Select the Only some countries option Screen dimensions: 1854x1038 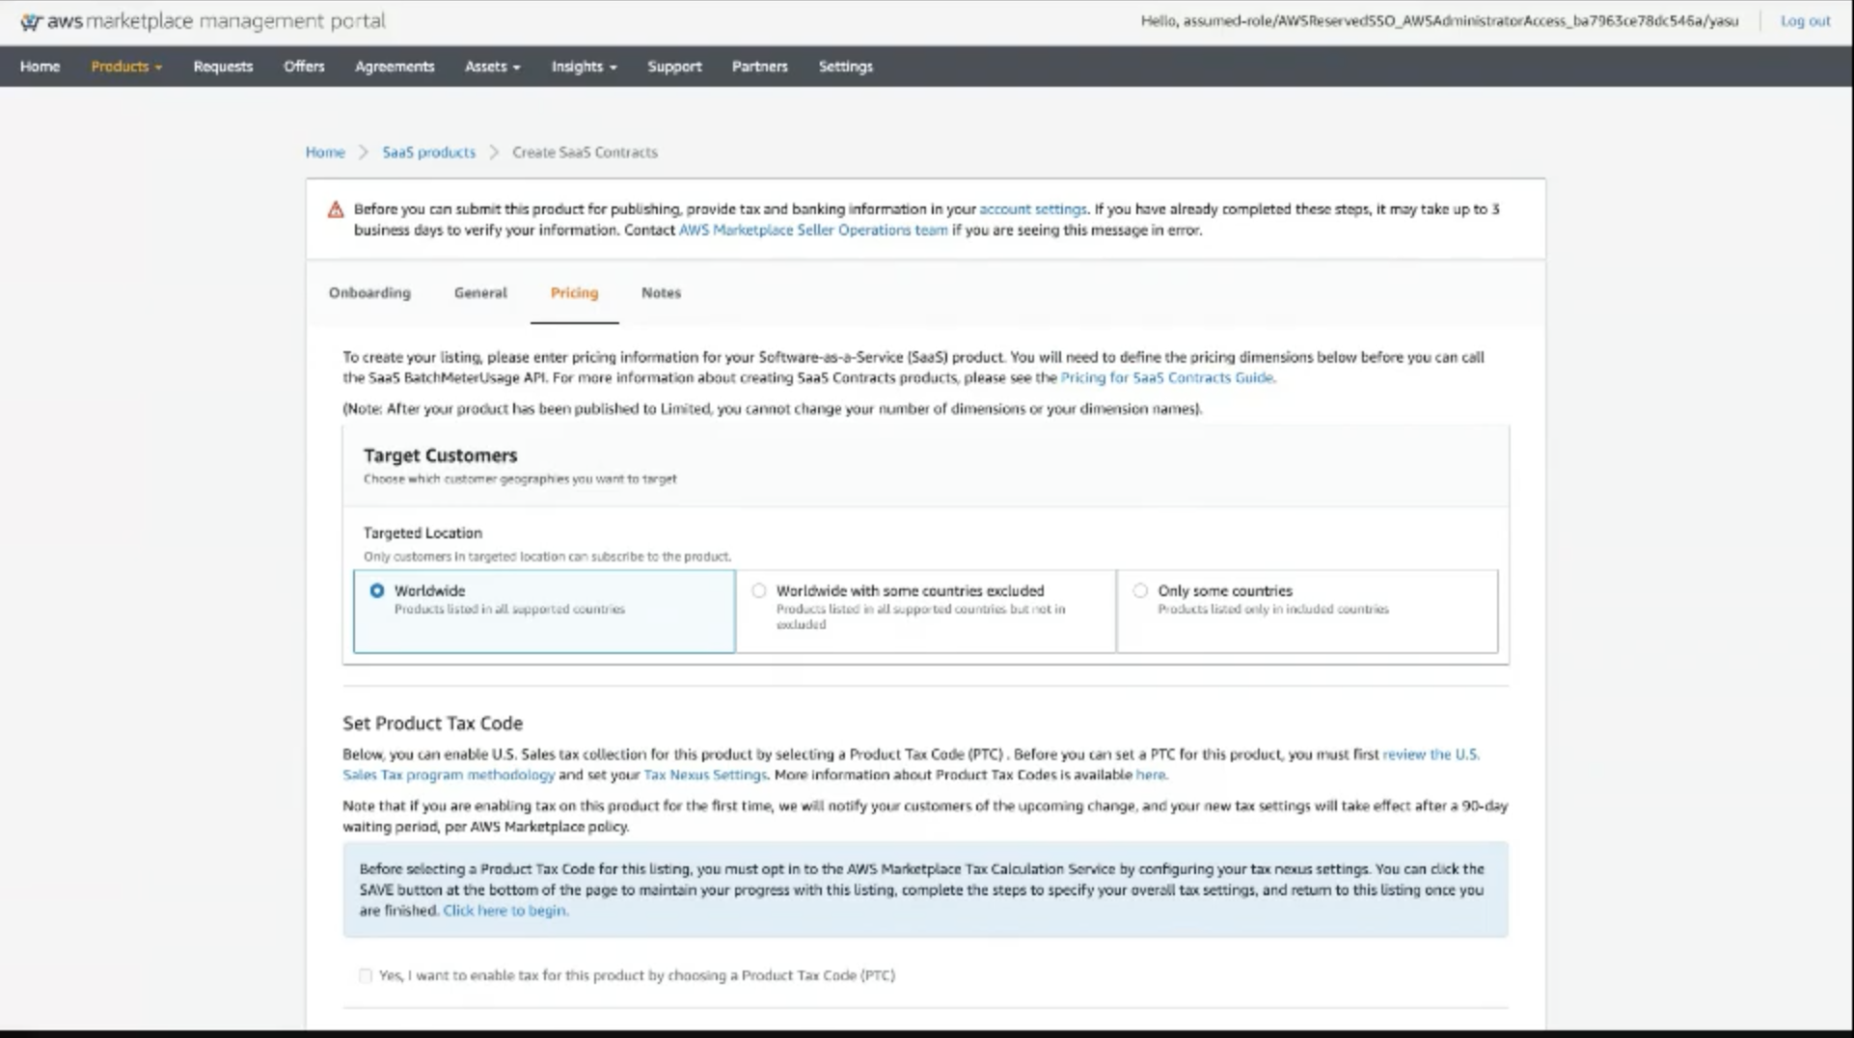(1140, 590)
